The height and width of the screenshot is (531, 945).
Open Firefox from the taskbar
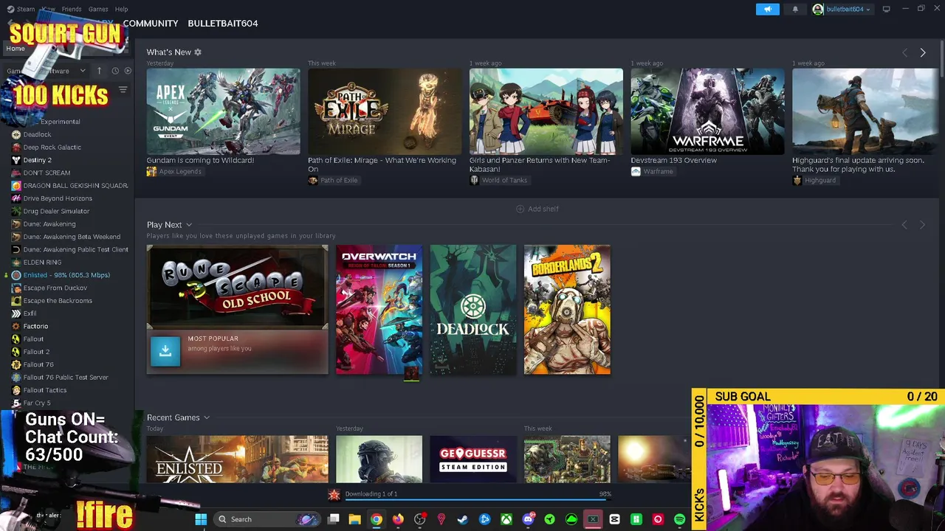[x=398, y=519]
